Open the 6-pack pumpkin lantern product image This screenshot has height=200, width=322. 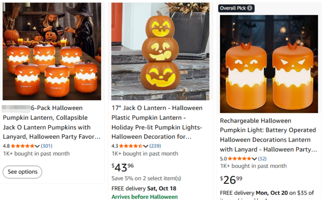click(52, 51)
